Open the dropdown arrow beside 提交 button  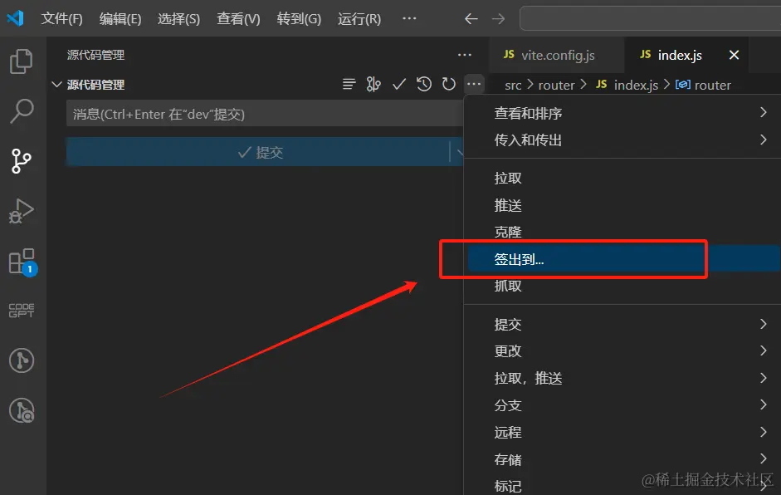click(x=457, y=152)
